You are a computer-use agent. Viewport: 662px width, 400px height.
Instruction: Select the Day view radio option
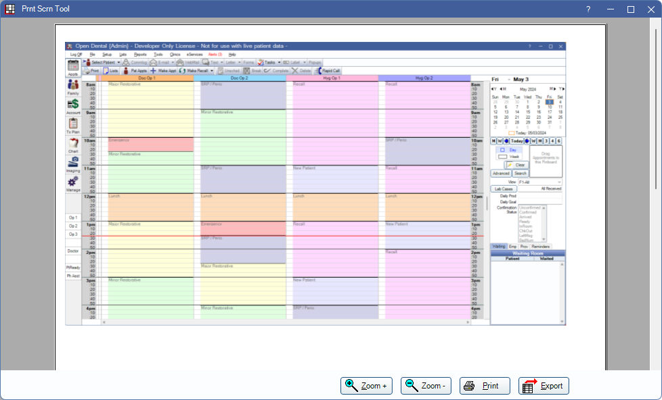tap(508, 149)
